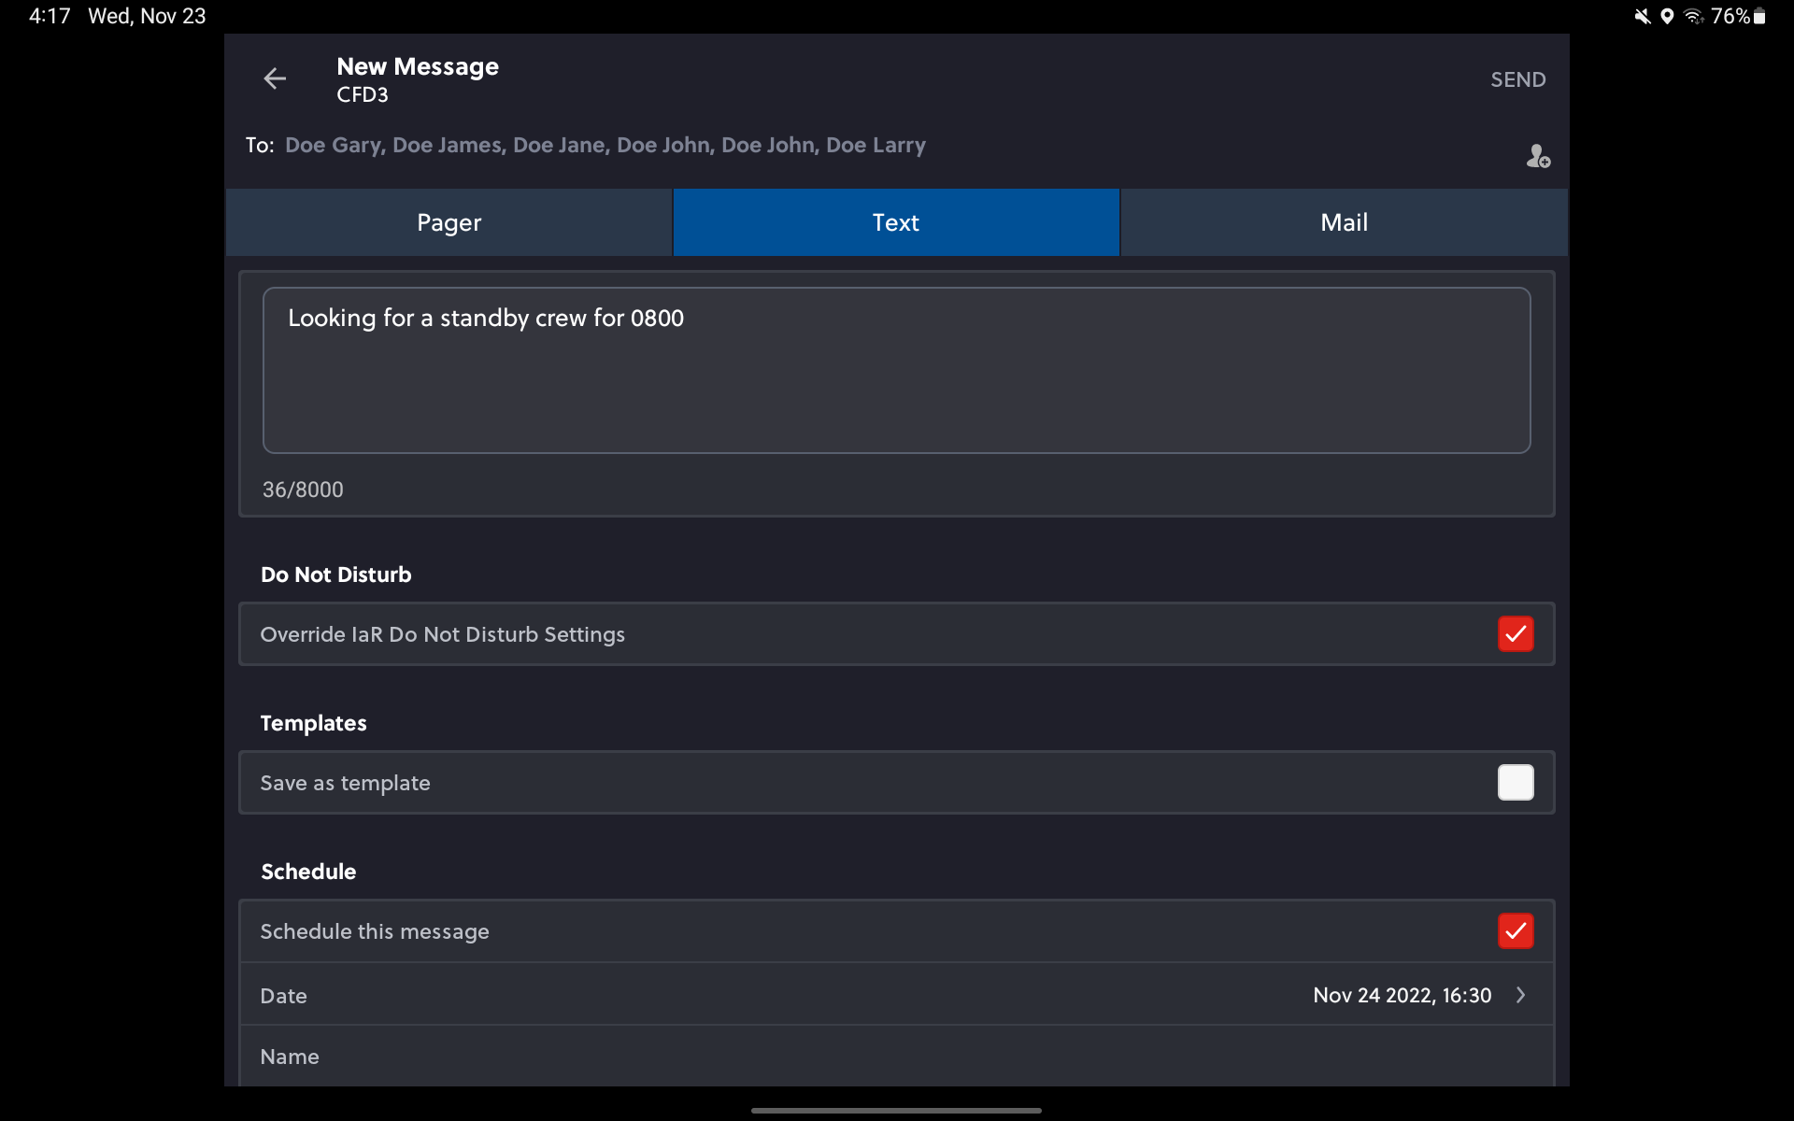
Task: Open the Date chevron for scheduling
Action: coord(1521,995)
